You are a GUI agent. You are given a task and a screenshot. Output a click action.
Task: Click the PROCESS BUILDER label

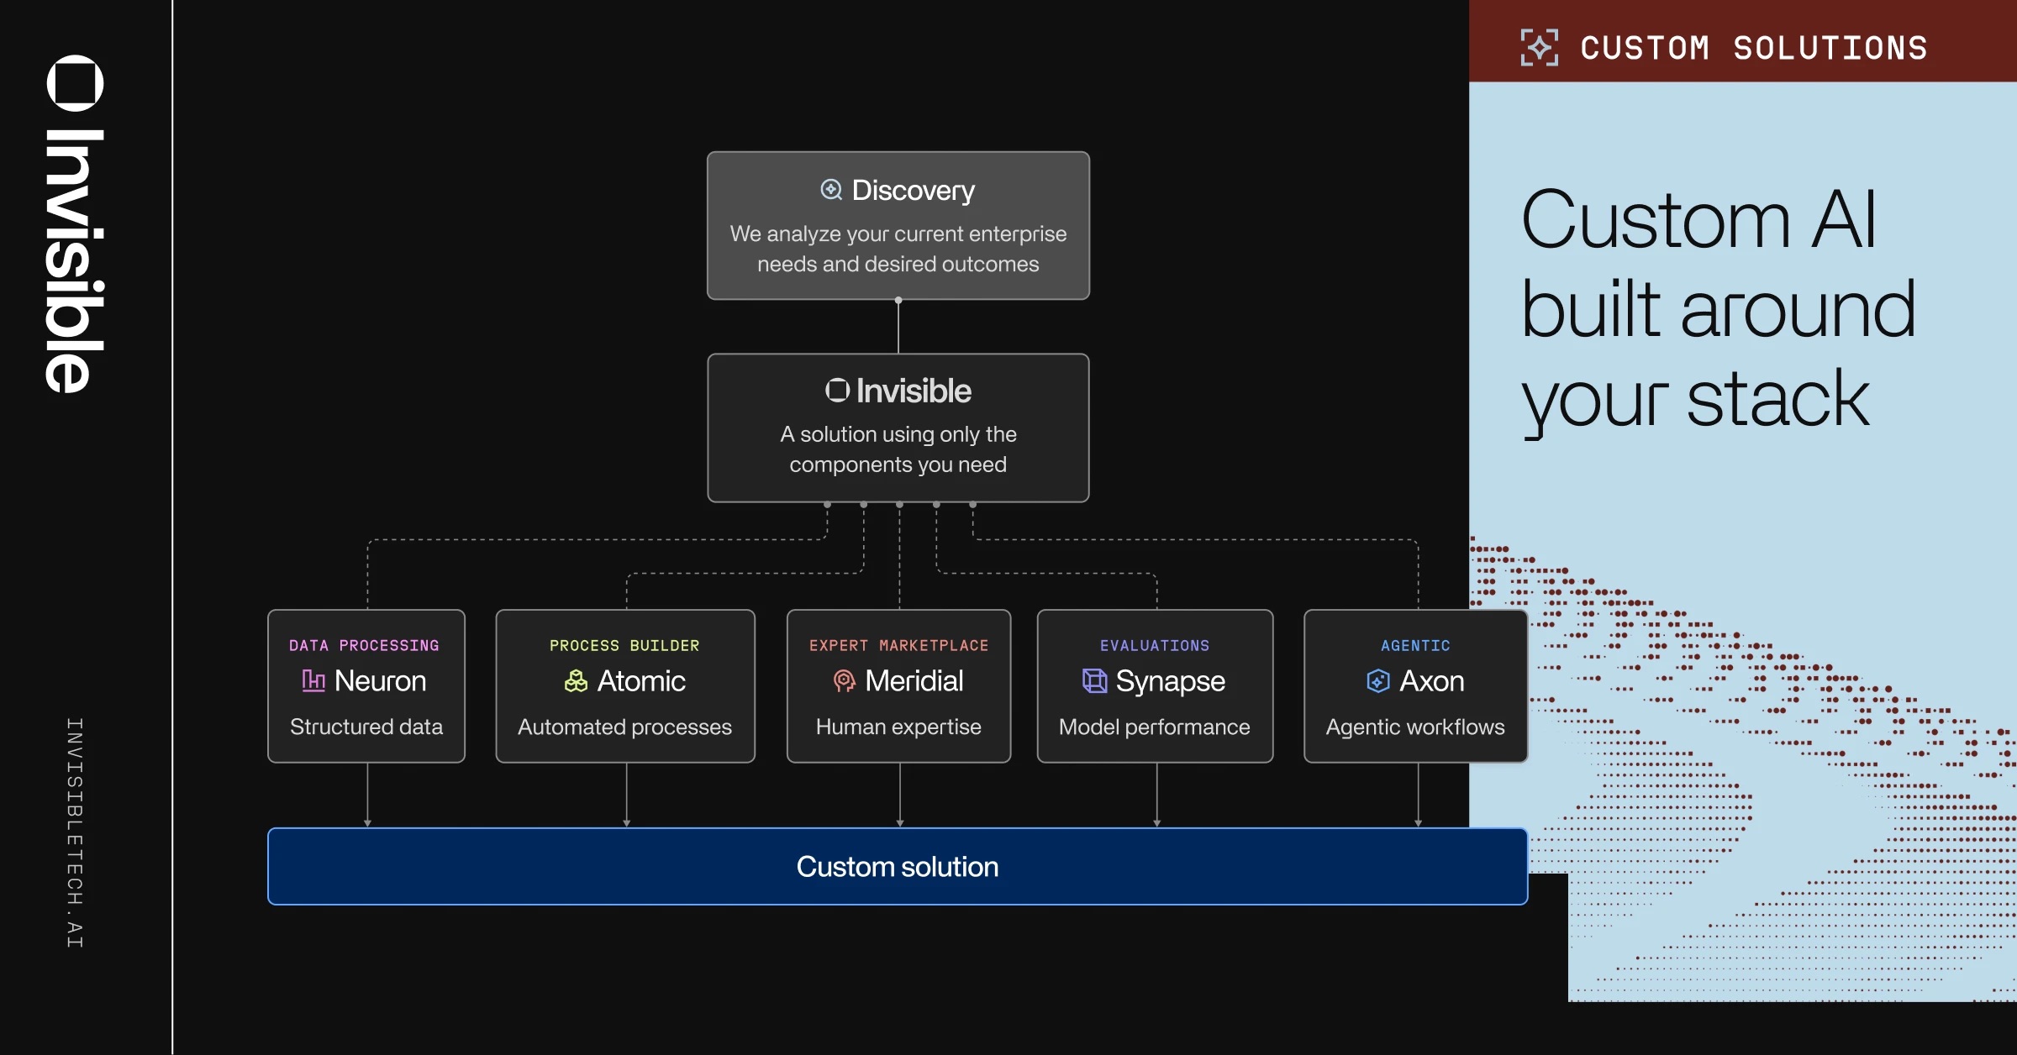point(624,645)
